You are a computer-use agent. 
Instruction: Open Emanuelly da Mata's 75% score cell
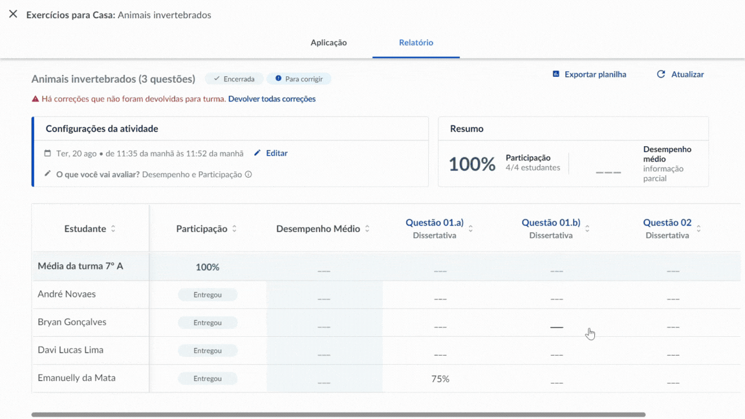(x=440, y=379)
